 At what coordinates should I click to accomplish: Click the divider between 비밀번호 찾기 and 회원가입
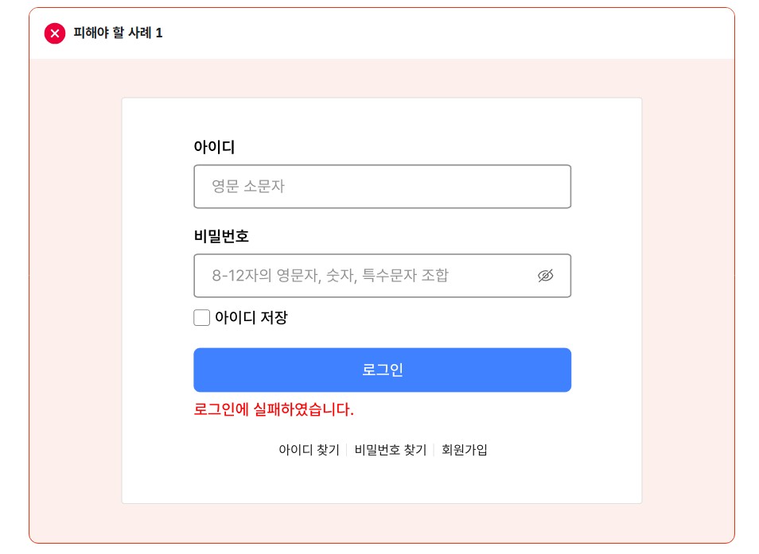pos(434,450)
